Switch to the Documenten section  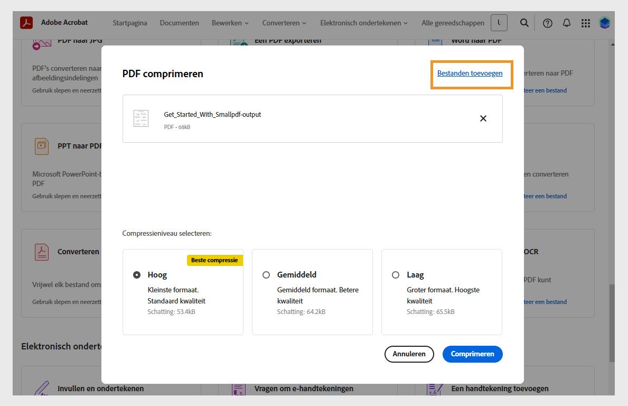coord(179,23)
